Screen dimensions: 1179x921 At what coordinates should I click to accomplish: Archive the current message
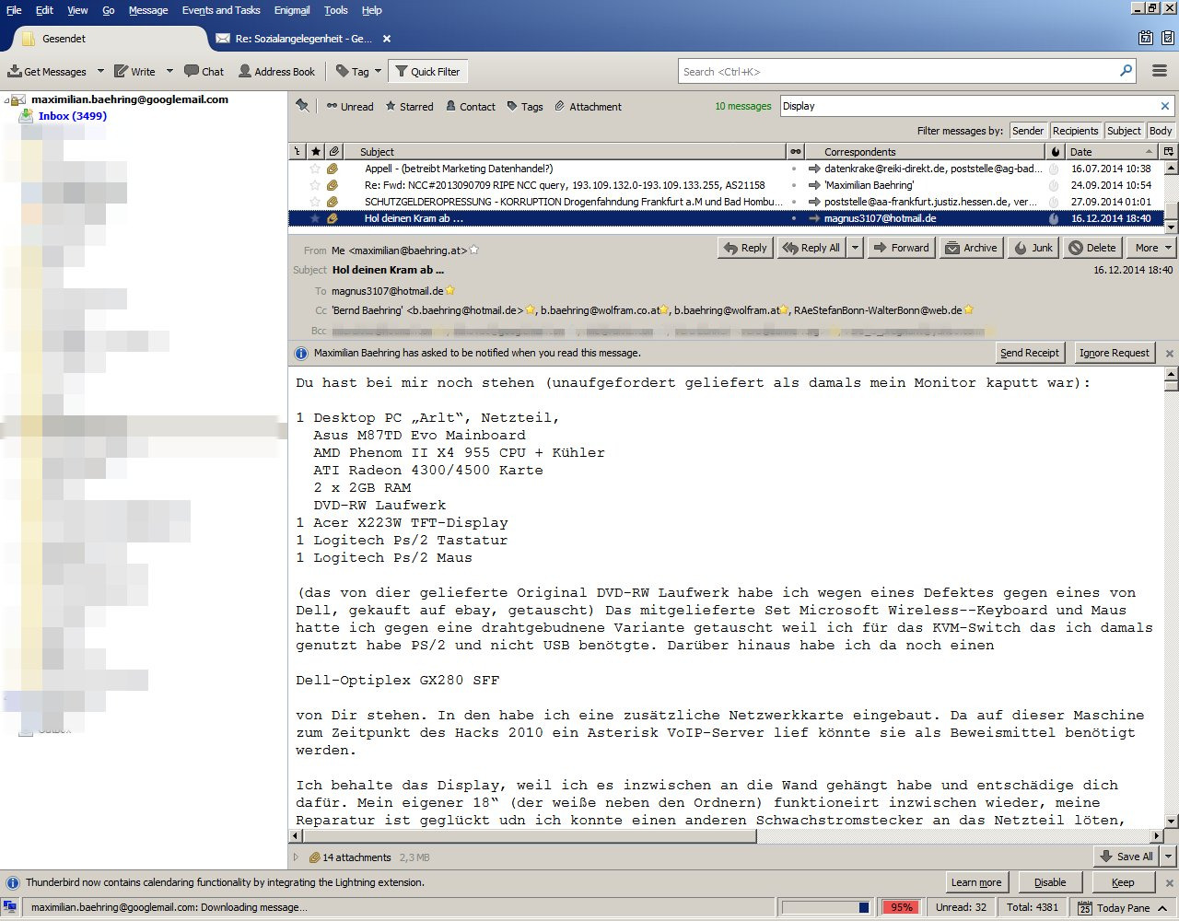pyautogui.click(x=972, y=248)
